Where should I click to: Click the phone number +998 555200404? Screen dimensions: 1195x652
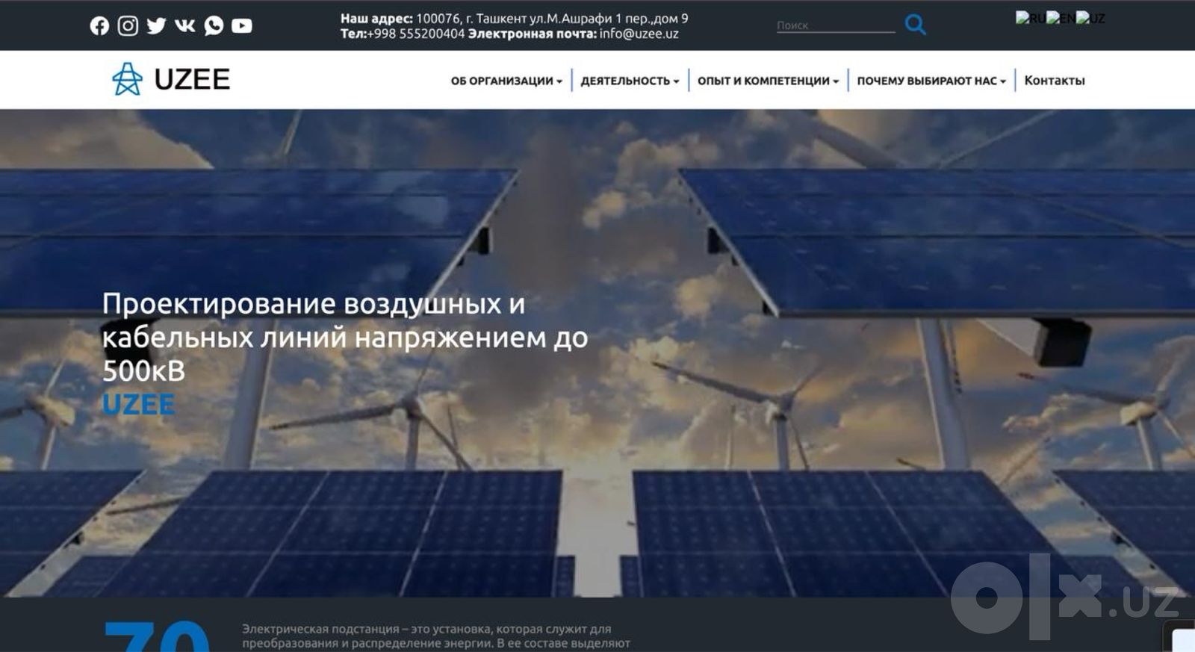tap(415, 34)
